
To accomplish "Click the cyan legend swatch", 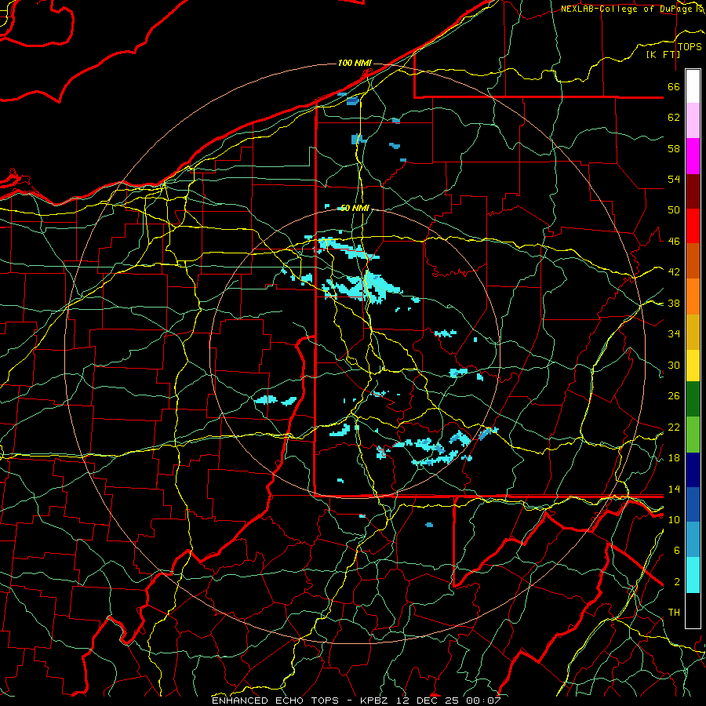I will (693, 575).
